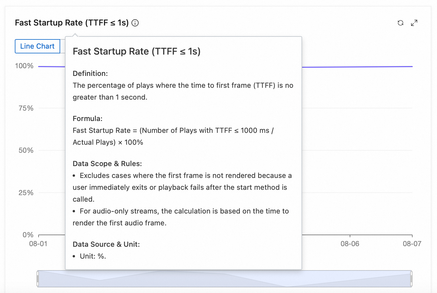This screenshot has height=293, width=437.
Task: Click the purple data line right of the tooltip
Action: coord(356,67)
